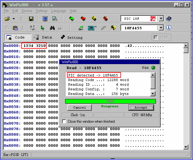Click the 'CPU - 869 Mhz' status panel
193x160 pixels.
coord(141,115)
